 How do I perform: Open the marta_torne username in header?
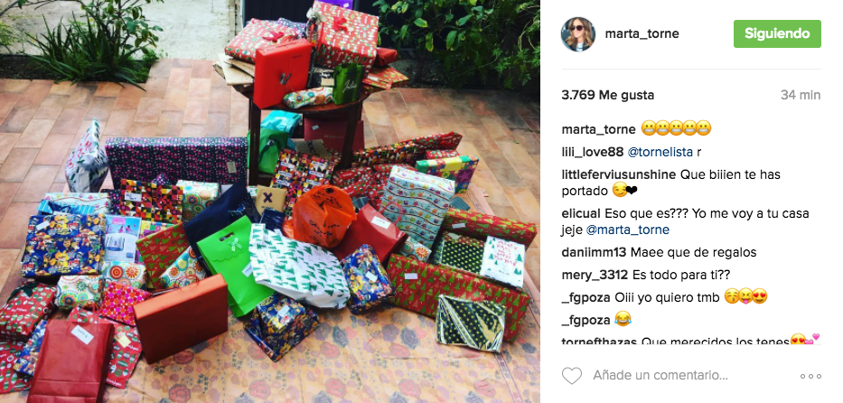[642, 33]
